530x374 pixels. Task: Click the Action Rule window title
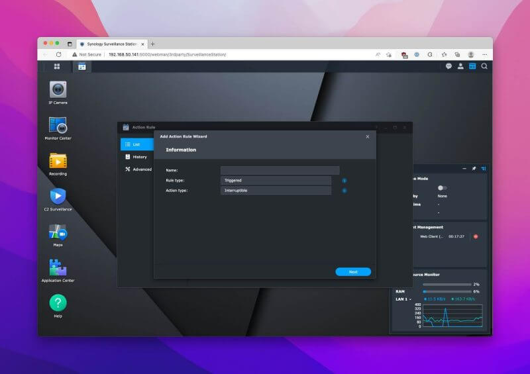pyautogui.click(x=144, y=127)
